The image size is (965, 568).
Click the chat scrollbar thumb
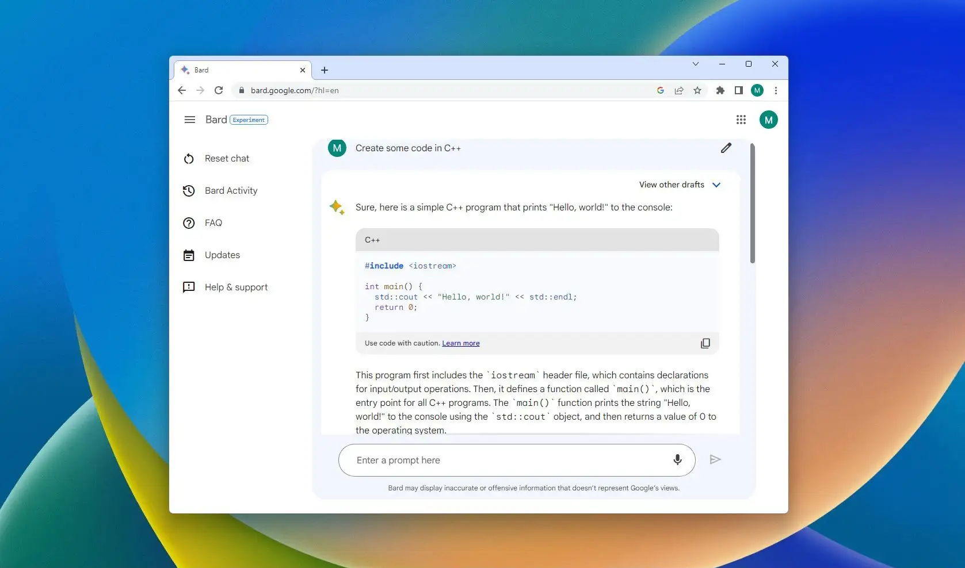pyautogui.click(x=752, y=203)
